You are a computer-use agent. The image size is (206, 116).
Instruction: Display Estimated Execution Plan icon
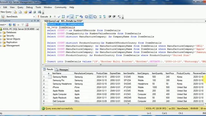(x=63, y=17)
